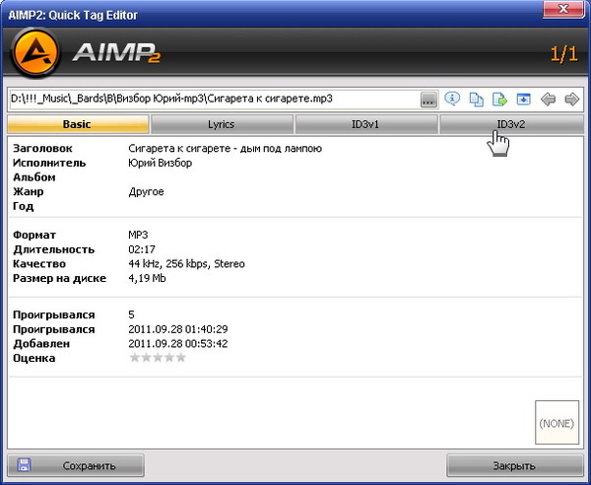The image size is (591, 485).
Task: Click the last played date '2011.09.28 01:40:29'
Action: (178, 329)
